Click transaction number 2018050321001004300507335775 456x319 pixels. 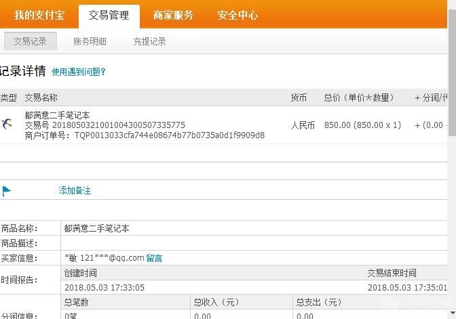119,125
